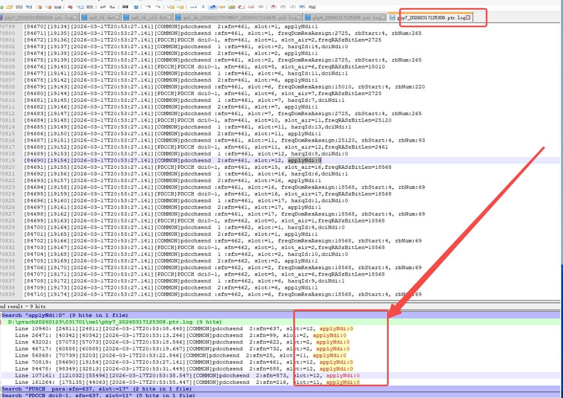The image size is (563, 398).
Task: Click the Undo toolbar icon
Action: coord(102,6)
